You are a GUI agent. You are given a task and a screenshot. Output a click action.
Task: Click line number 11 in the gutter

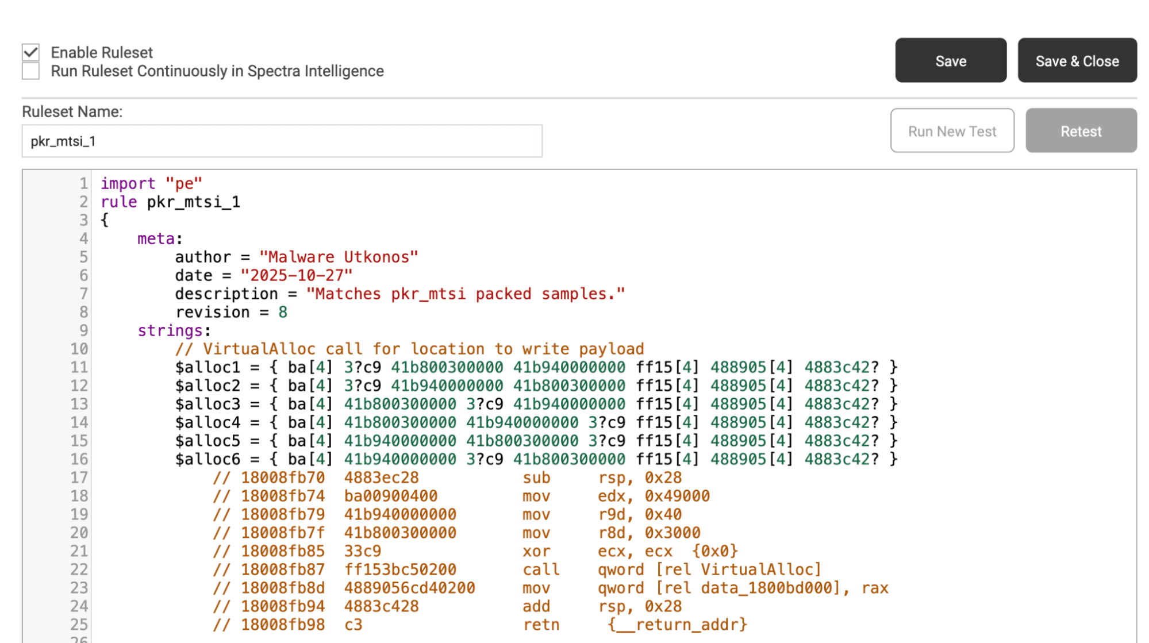click(x=80, y=367)
